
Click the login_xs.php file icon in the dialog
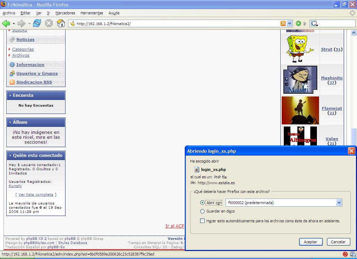tap(197, 170)
